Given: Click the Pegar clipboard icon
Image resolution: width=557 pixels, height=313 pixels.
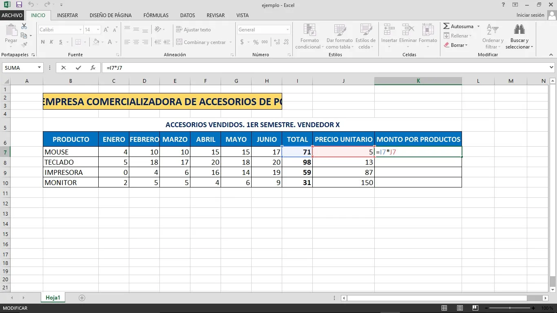Looking at the screenshot, I should 11,30.
